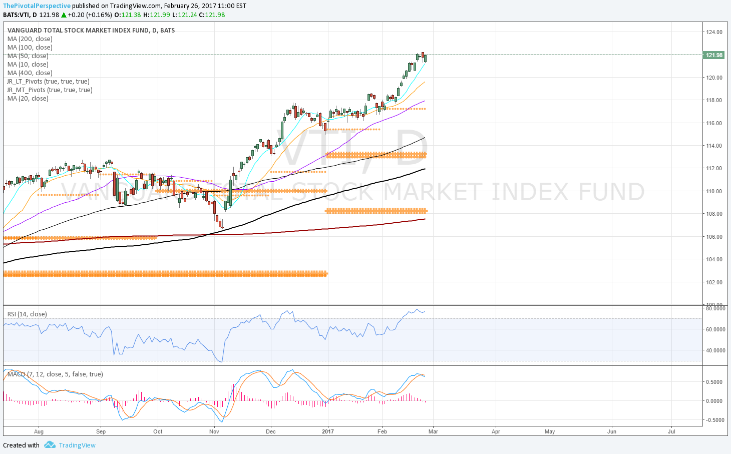Image resolution: width=731 pixels, height=454 pixels.
Task: Click the Jul label on time axis
Action: coord(671,431)
